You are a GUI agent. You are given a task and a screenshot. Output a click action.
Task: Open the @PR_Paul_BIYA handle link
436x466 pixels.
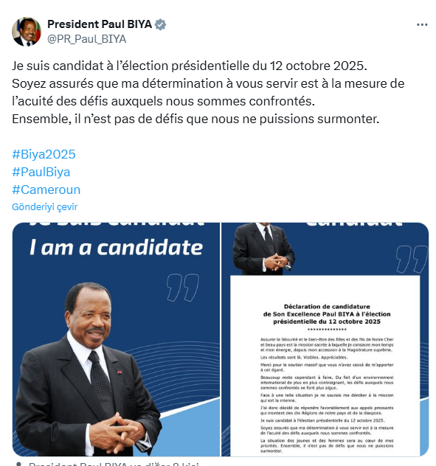(87, 39)
